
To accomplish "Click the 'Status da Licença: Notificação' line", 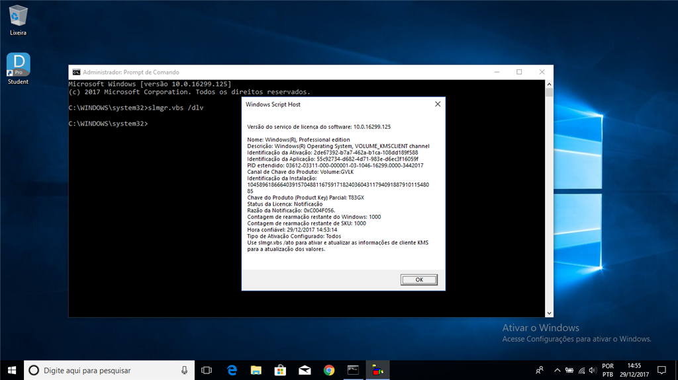I will (285, 204).
